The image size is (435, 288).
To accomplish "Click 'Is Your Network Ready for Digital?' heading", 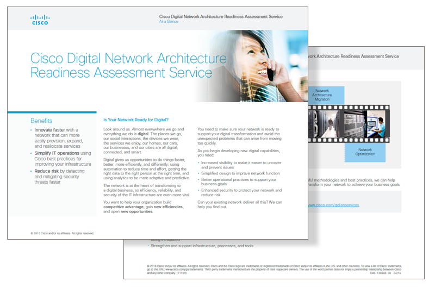I will 136,120.
